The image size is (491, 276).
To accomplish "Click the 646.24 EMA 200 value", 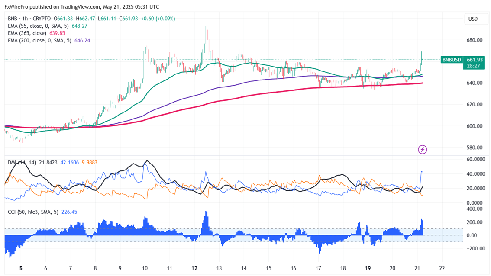I will [x=82, y=40].
